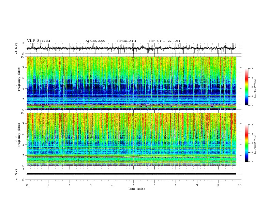Click inside the ch.2 spectrogram panel

point(132,139)
